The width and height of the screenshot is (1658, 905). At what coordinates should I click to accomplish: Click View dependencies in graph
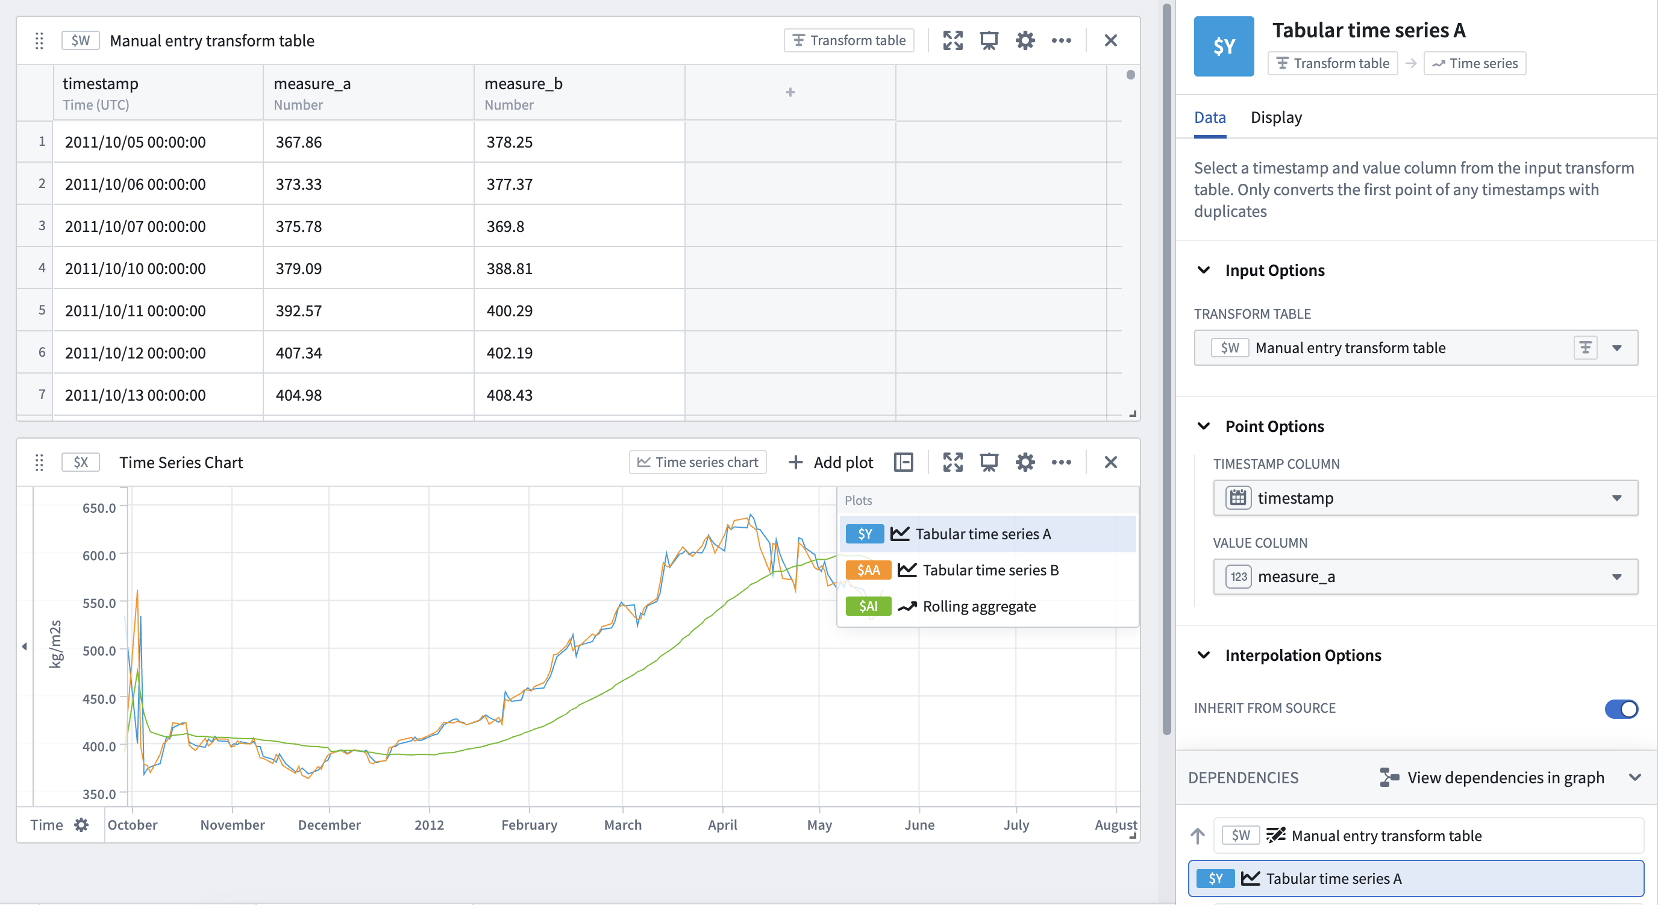[1492, 777]
